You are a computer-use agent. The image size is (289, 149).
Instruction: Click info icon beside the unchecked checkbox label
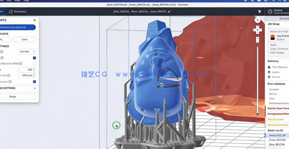(21, 63)
